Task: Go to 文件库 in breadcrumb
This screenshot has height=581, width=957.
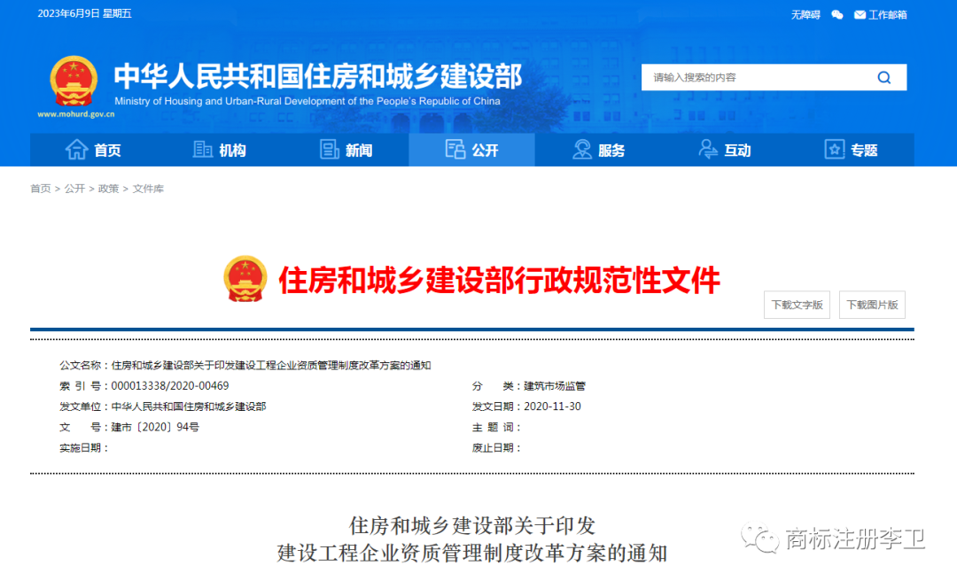Action: coord(148,189)
